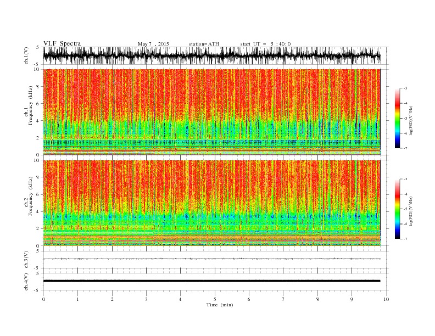Click the "8" kHz tick on ch.1 axis

point(38,87)
